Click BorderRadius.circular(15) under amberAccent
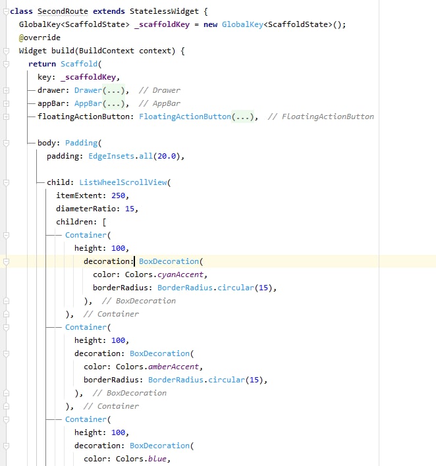Viewport: 436px width, 466px height. 205,380
